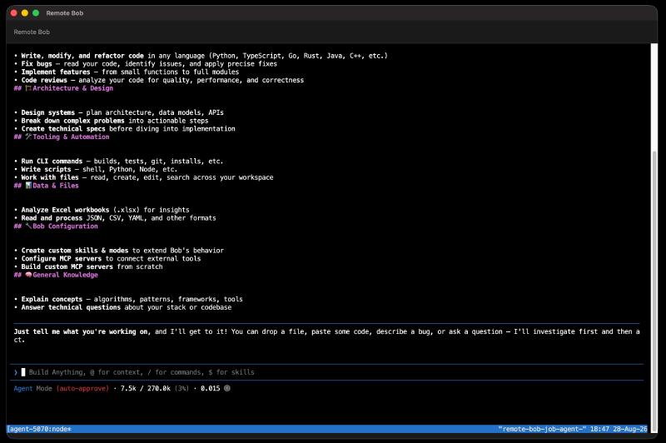Click the 'Read and process JSON' line
This screenshot has height=443, width=666.
(115, 218)
